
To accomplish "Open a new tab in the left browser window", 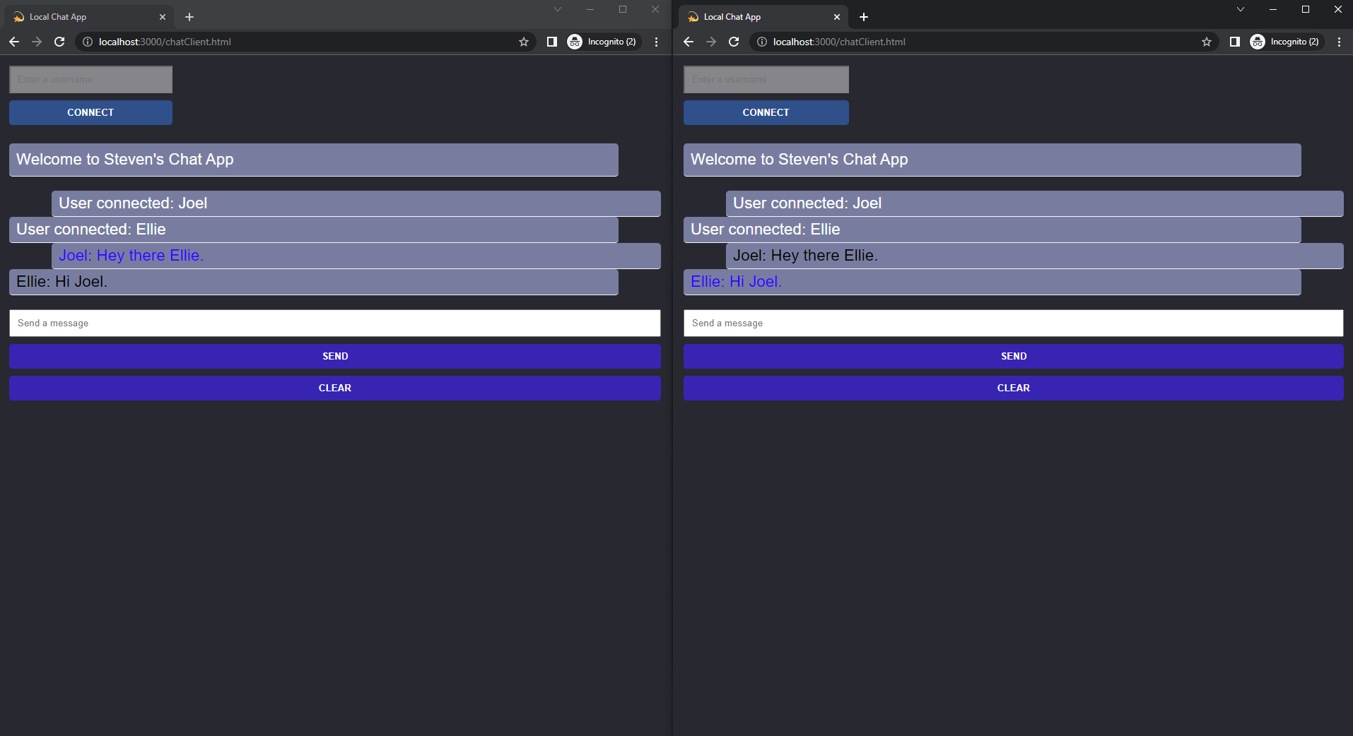I will (x=189, y=17).
